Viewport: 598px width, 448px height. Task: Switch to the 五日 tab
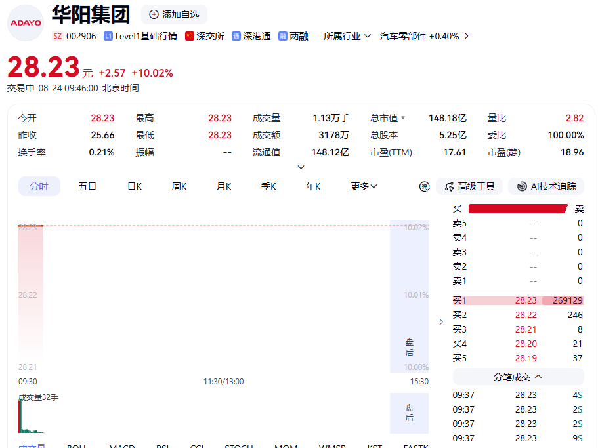[87, 186]
